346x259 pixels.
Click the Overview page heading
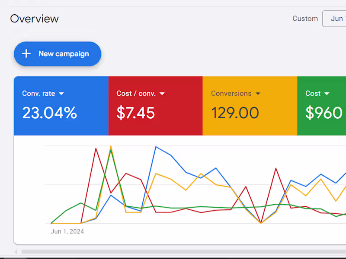(35, 19)
